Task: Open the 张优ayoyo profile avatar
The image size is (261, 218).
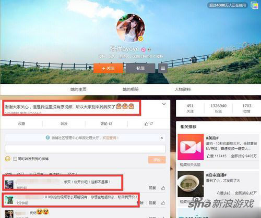Action: [x=130, y=28]
